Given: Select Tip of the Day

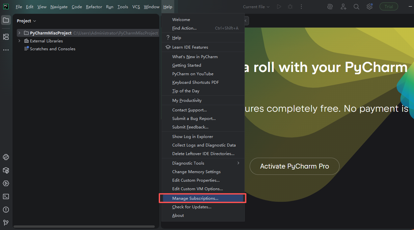Looking at the screenshot, I should coord(203,91).
